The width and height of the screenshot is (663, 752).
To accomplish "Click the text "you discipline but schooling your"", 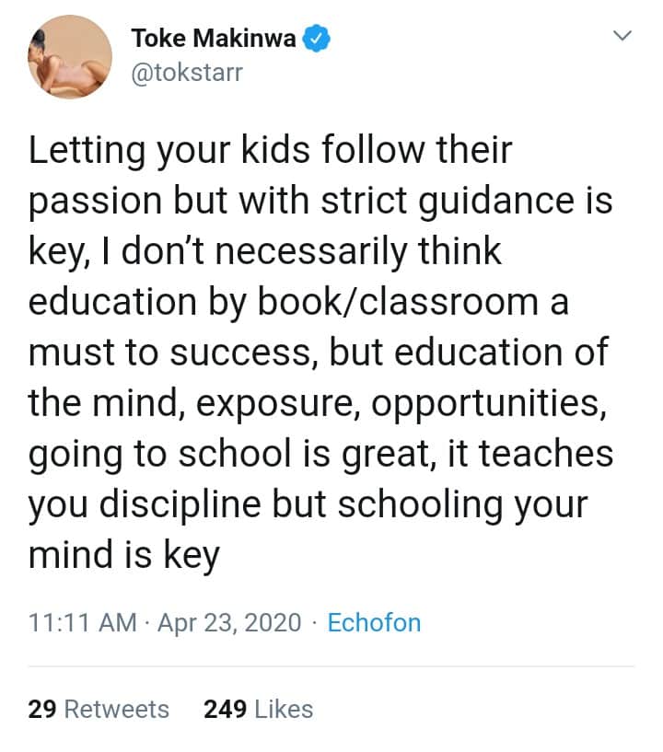I will [x=308, y=505].
